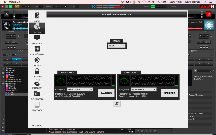Viewport: 216px width, 135px height.
Task: Open Spotlight search in the menu bar
Action: click(x=205, y=2)
